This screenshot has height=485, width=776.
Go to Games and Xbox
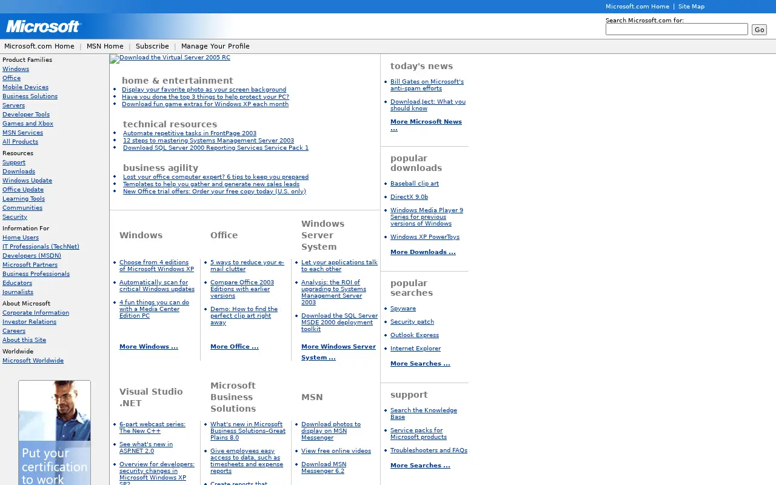tap(28, 124)
